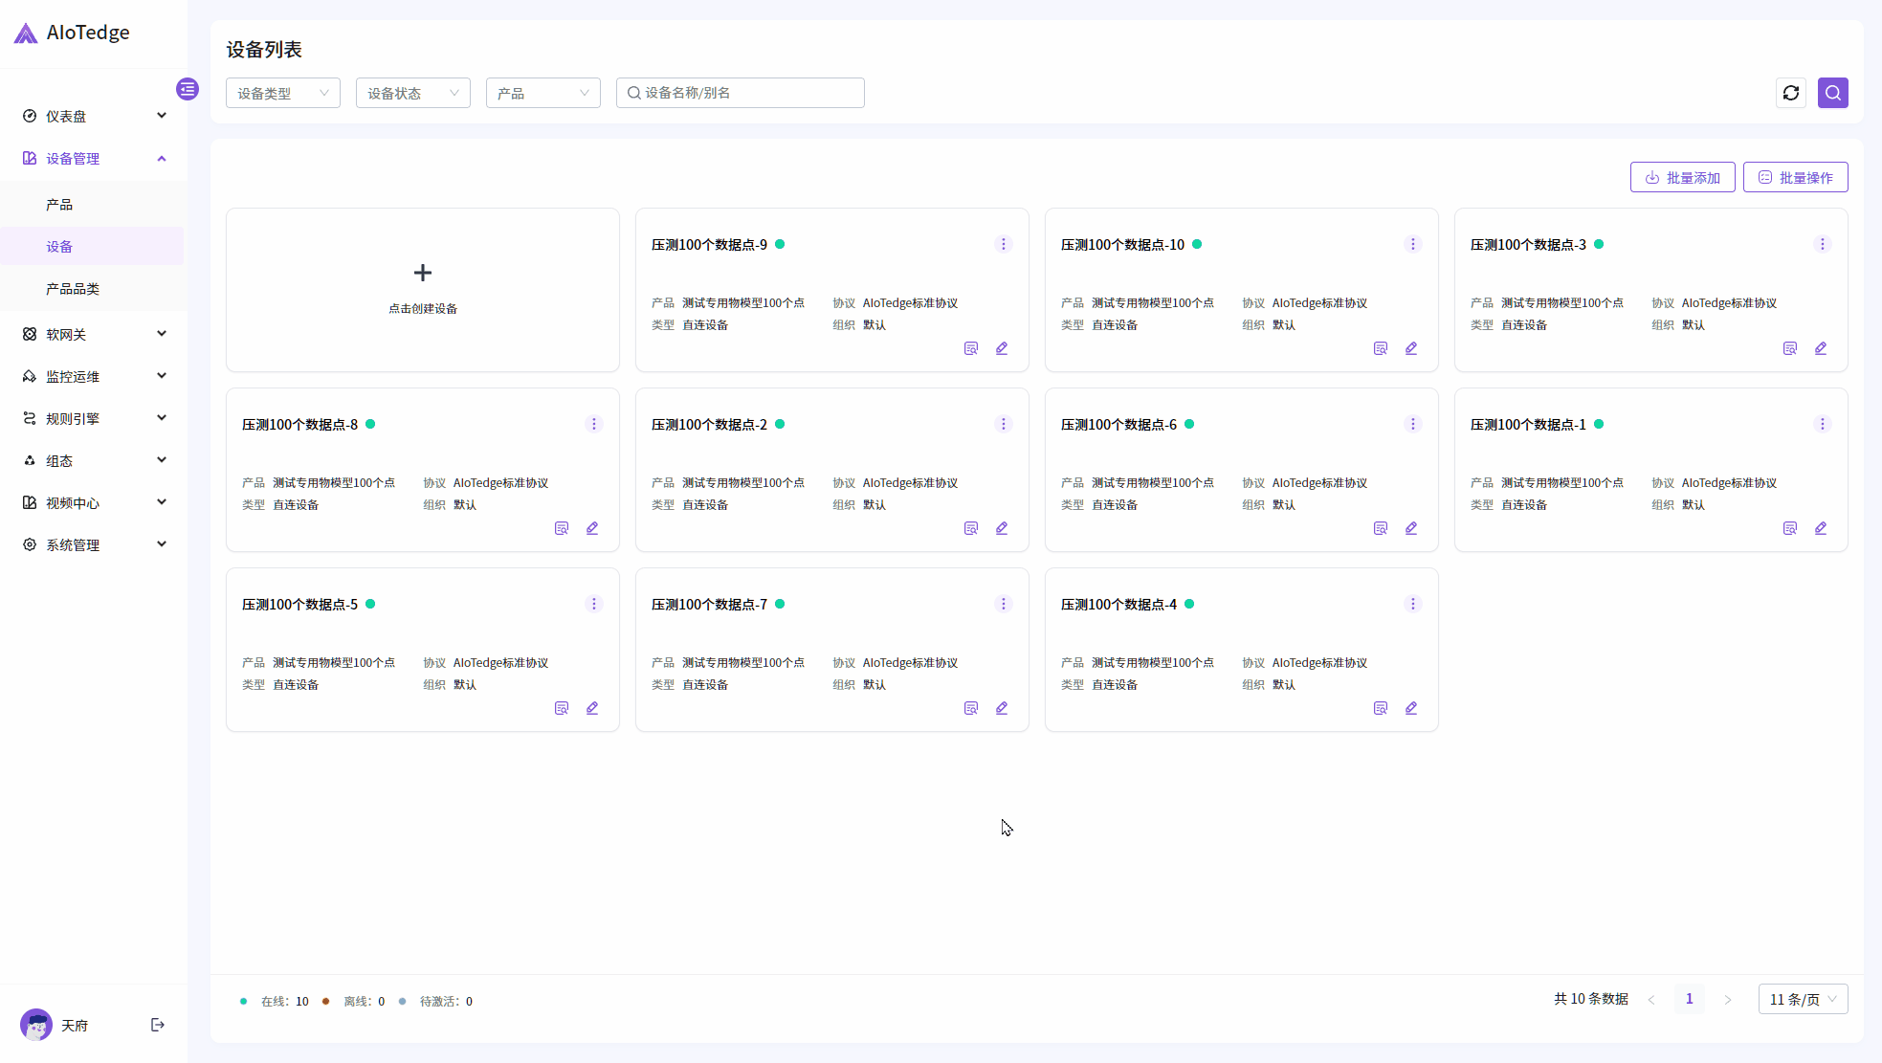Click the refresh icon beside search
The width and height of the screenshot is (1882, 1063).
1791,93
